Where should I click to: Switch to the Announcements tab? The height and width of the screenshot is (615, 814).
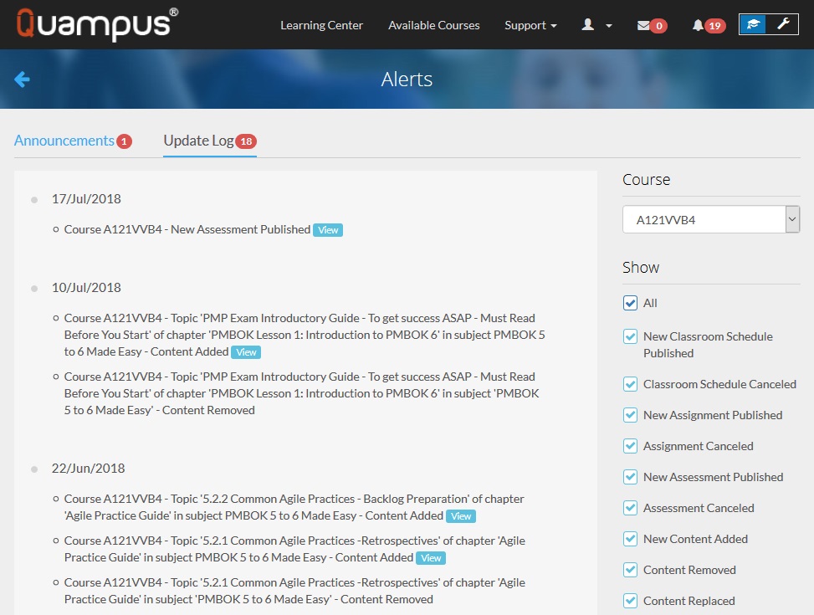coord(64,141)
